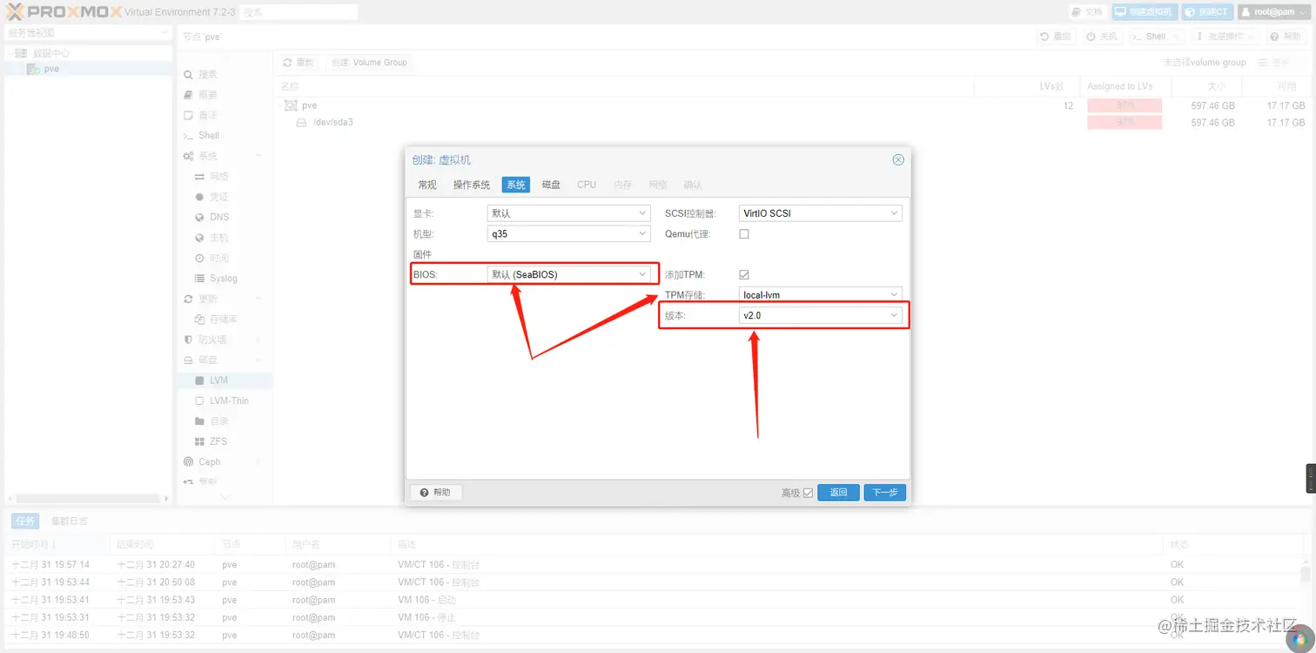Click the 创建CT button in the header
1316x653 pixels.
pos(1208,12)
